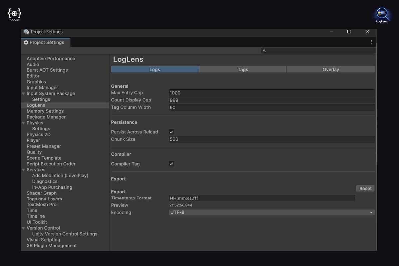
Task: Select Settings under Physics
Action: click(x=41, y=129)
